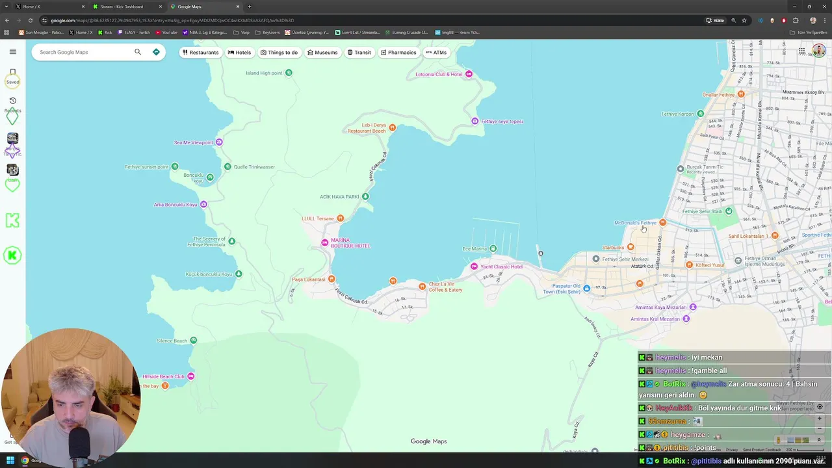Open the Google Maps hamburger menu
This screenshot has width=832, height=468.
12,52
